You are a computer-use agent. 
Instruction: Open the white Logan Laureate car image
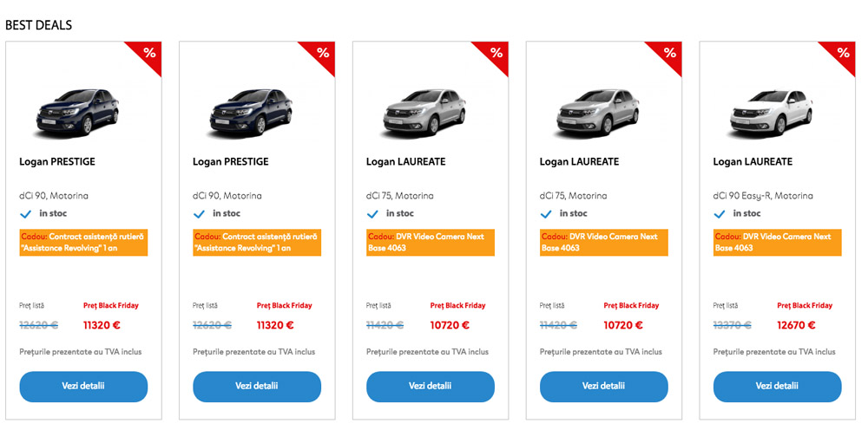coord(772,111)
